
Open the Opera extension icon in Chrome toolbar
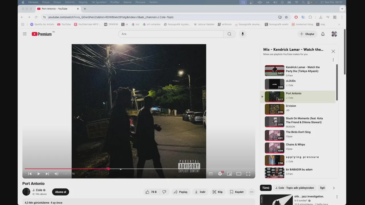pos(296,17)
